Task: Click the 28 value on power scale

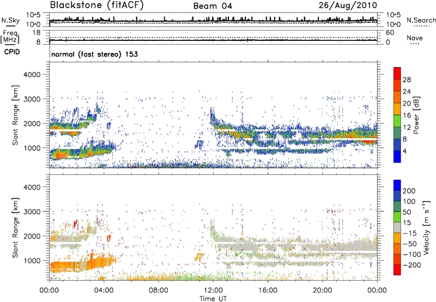Action: 407,80
